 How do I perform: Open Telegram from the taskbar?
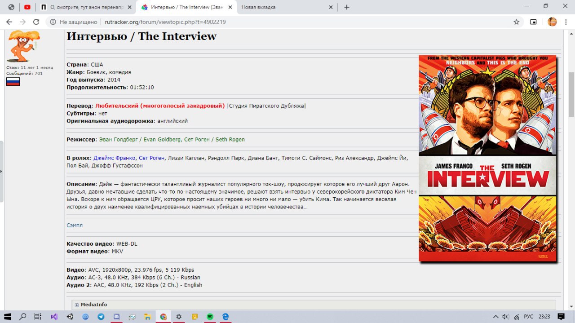click(101, 317)
